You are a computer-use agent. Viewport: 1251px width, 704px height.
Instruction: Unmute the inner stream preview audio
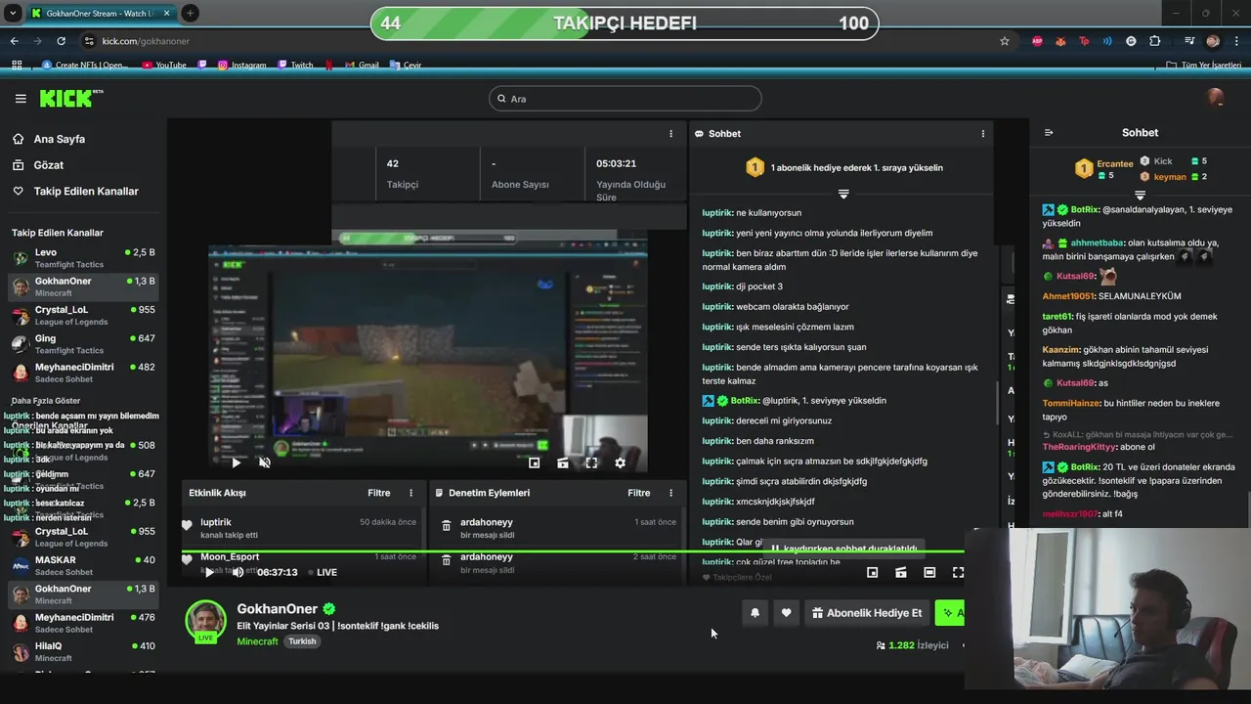[264, 462]
